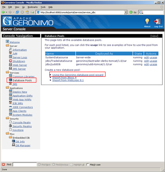The height and width of the screenshot is (172, 165).
Task: Click the Embedded DB folder
Action: [11, 137]
